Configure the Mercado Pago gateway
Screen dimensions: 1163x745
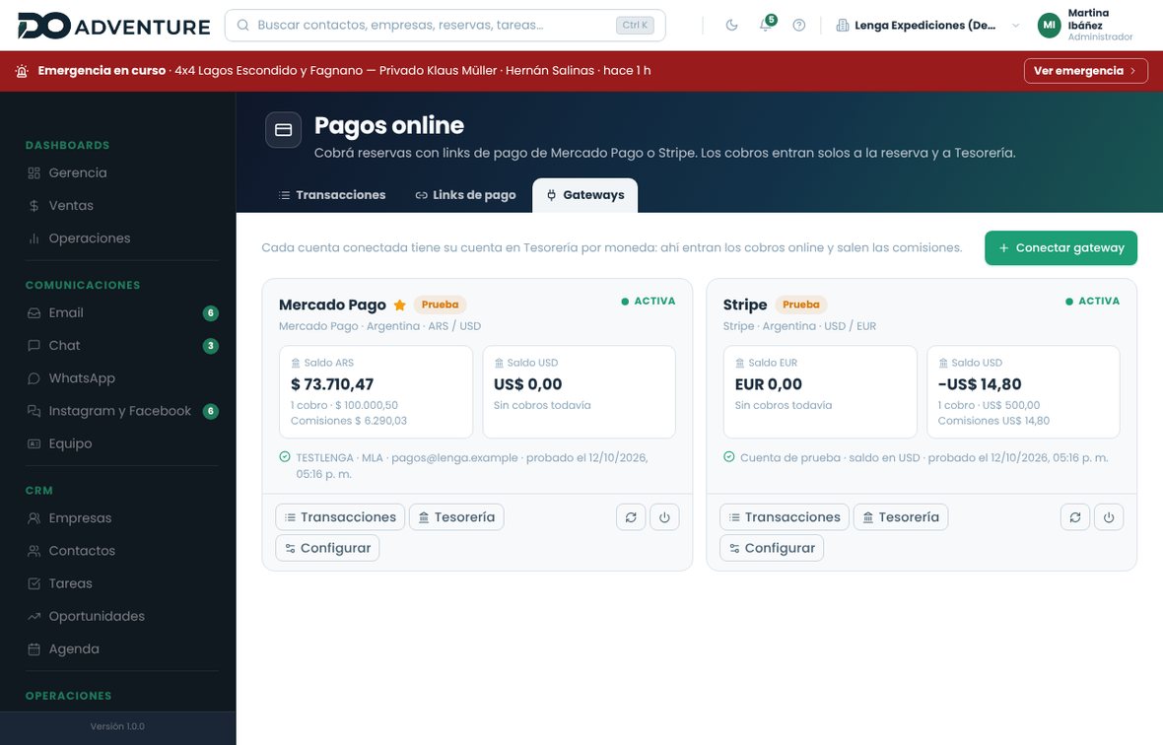[x=327, y=549]
